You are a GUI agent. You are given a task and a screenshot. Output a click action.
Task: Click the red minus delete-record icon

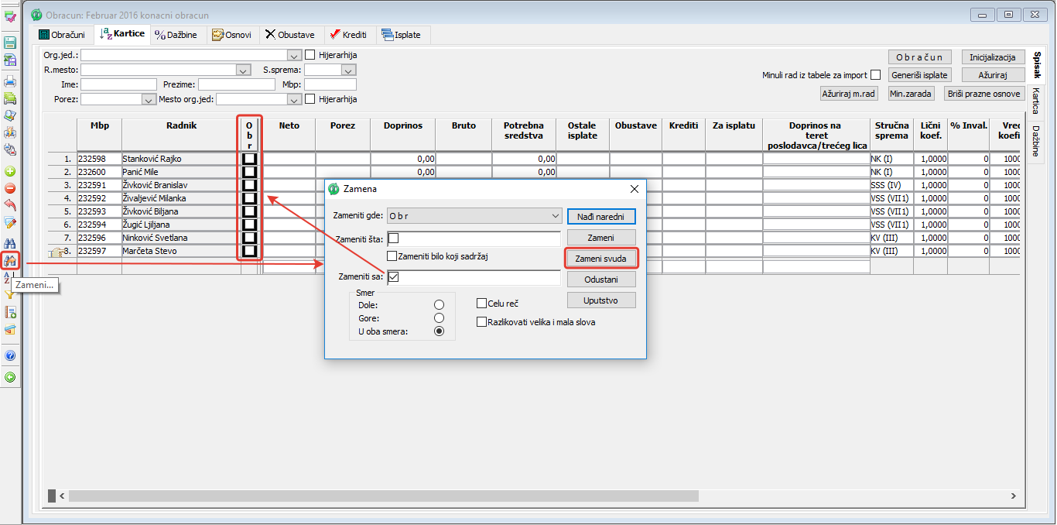[x=10, y=188]
